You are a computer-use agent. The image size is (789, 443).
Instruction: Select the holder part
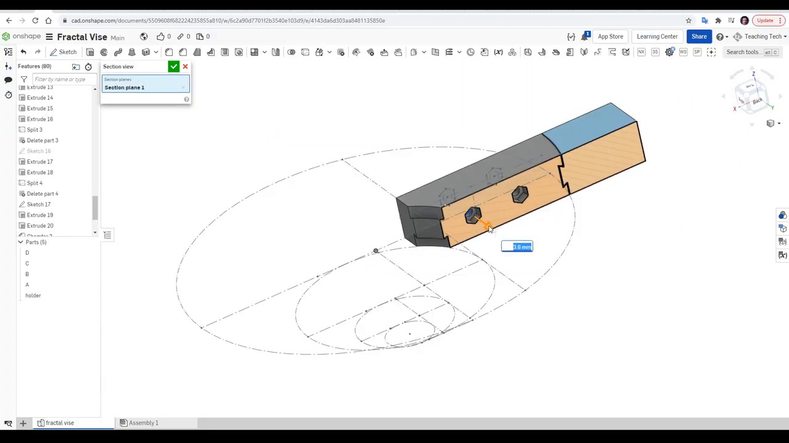[33, 296]
